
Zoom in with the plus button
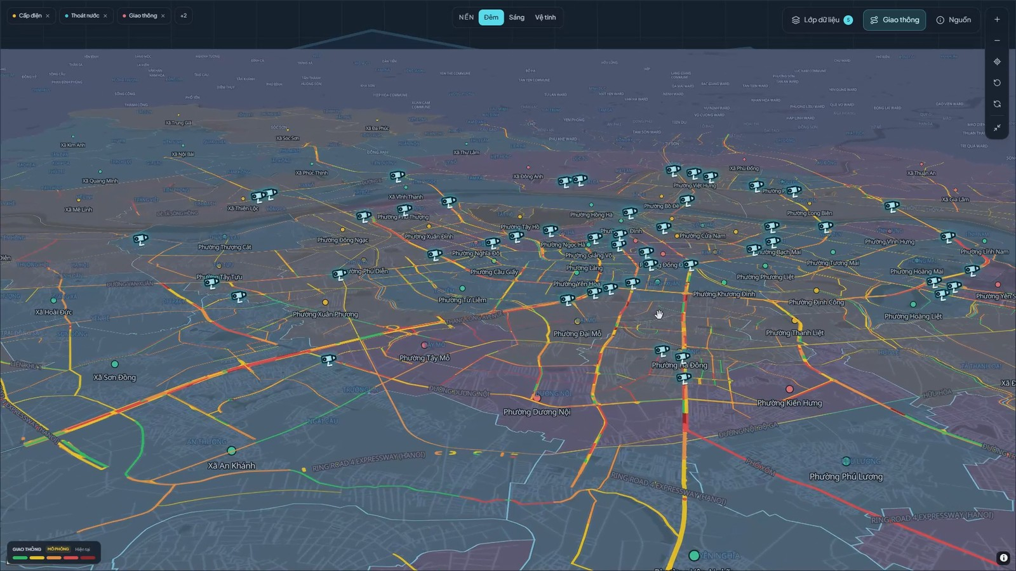[997, 20]
